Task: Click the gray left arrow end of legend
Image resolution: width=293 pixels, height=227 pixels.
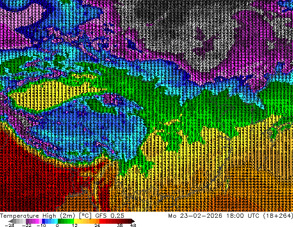Action: [11, 221]
